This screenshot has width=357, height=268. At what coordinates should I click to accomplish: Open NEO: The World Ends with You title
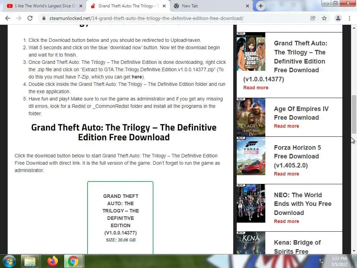coord(303,204)
